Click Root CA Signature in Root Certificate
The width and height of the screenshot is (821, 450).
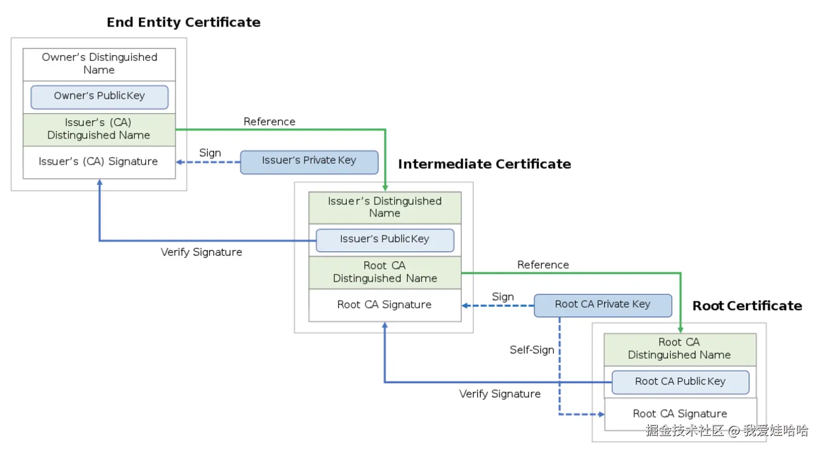point(680,414)
